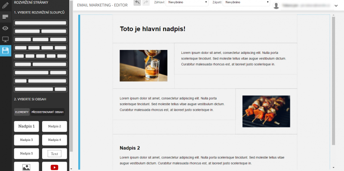Add the YouTube video element tile
This screenshot has width=344, height=171.
(x=55, y=166)
